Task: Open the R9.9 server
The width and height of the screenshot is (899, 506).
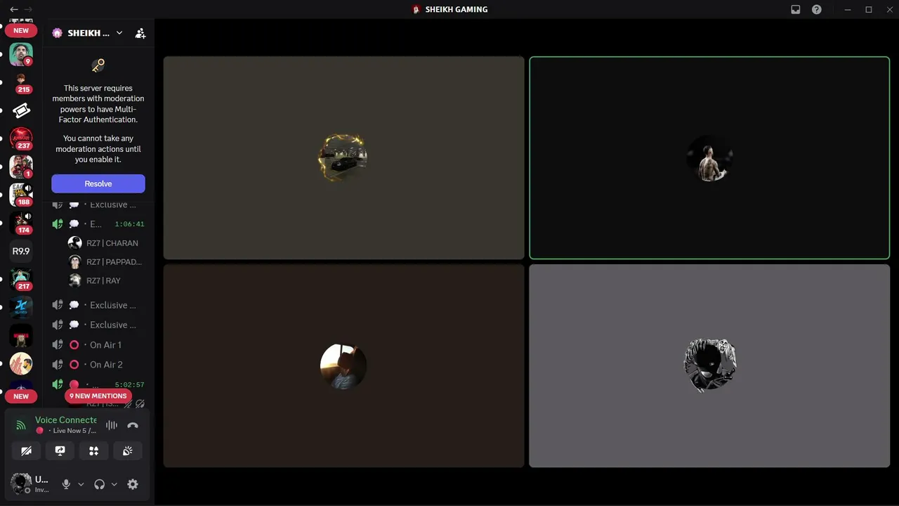Action: (x=21, y=251)
